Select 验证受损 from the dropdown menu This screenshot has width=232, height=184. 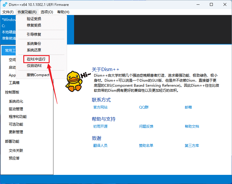(41, 19)
